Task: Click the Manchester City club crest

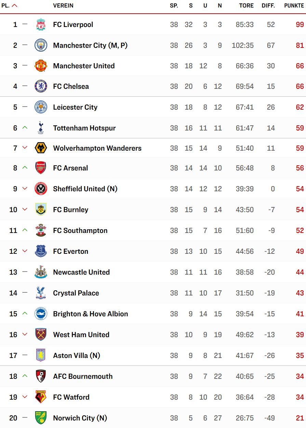Action: 41,45
